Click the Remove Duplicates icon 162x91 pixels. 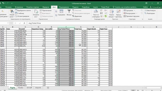[101, 13]
